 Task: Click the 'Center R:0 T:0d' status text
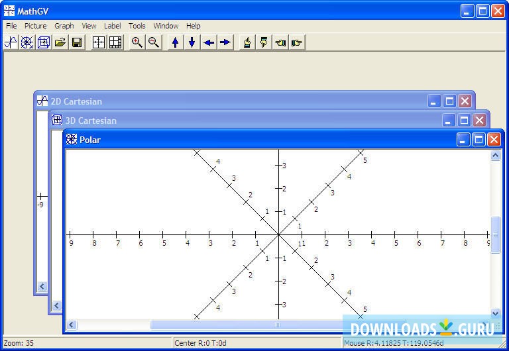pos(200,343)
